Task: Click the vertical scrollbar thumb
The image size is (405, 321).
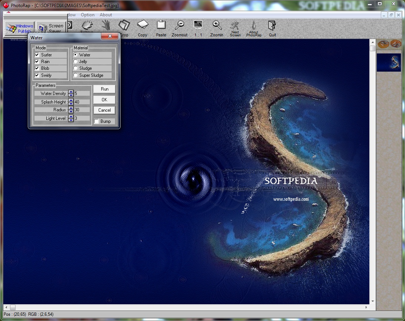Action: click(x=372, y=48)
